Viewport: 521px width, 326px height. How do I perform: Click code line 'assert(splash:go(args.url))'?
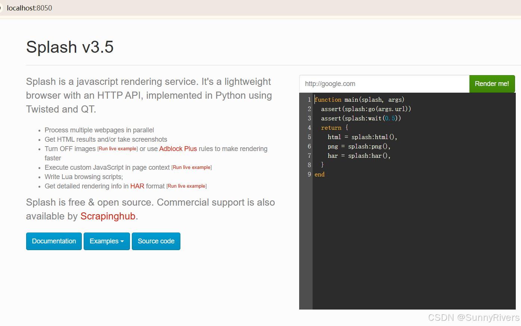[x=366, y=109]
